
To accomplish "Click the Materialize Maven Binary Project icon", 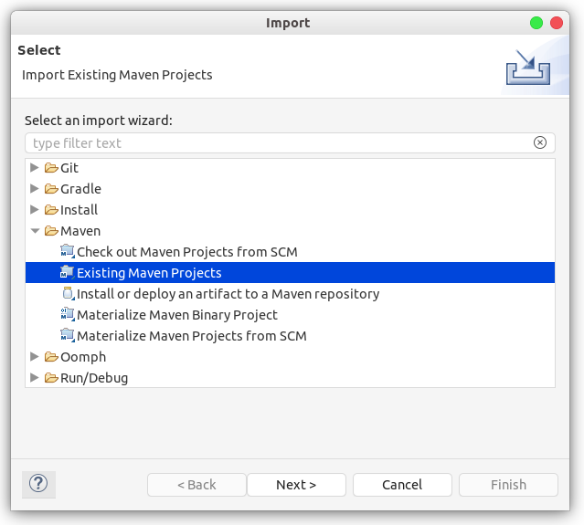I will [x=68, y=314].
